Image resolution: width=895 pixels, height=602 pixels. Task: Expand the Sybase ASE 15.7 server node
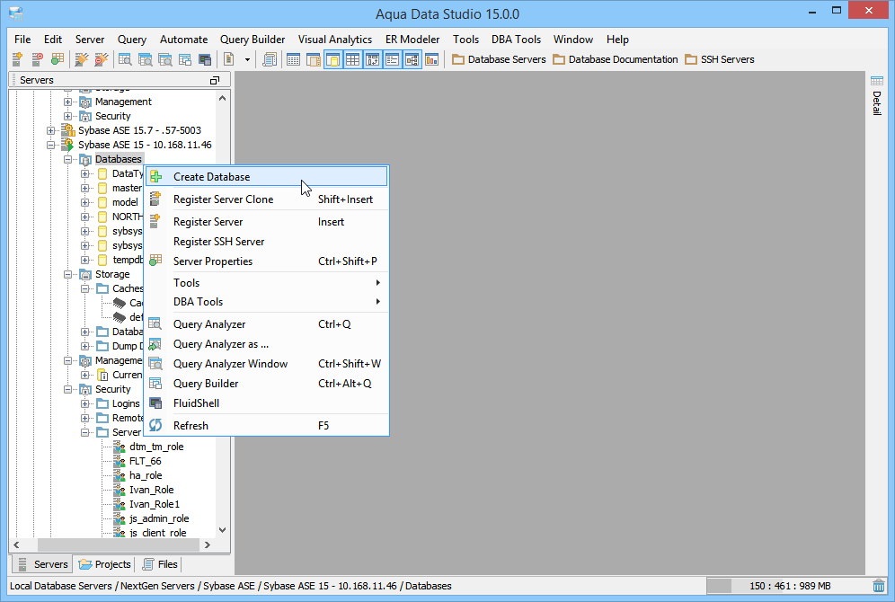(x=51, y=130)
